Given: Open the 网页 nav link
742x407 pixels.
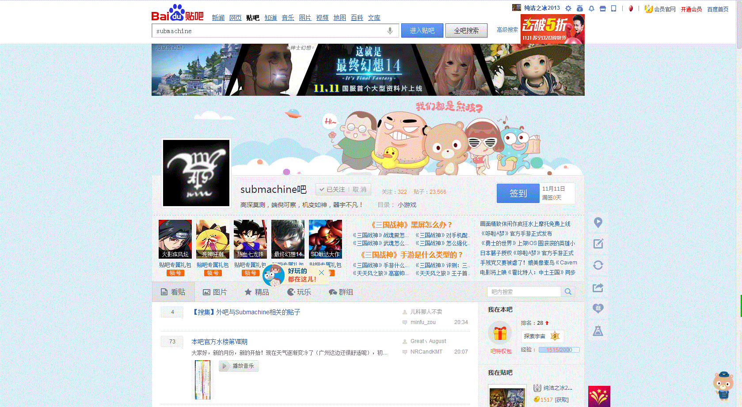Looking at the screenshot, I should pos(236,18).
